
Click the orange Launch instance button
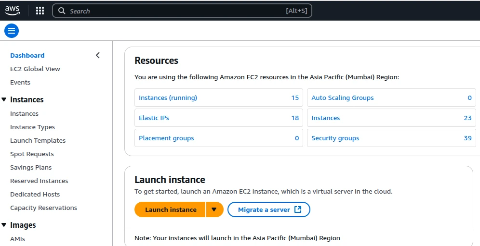coord(170,209)
